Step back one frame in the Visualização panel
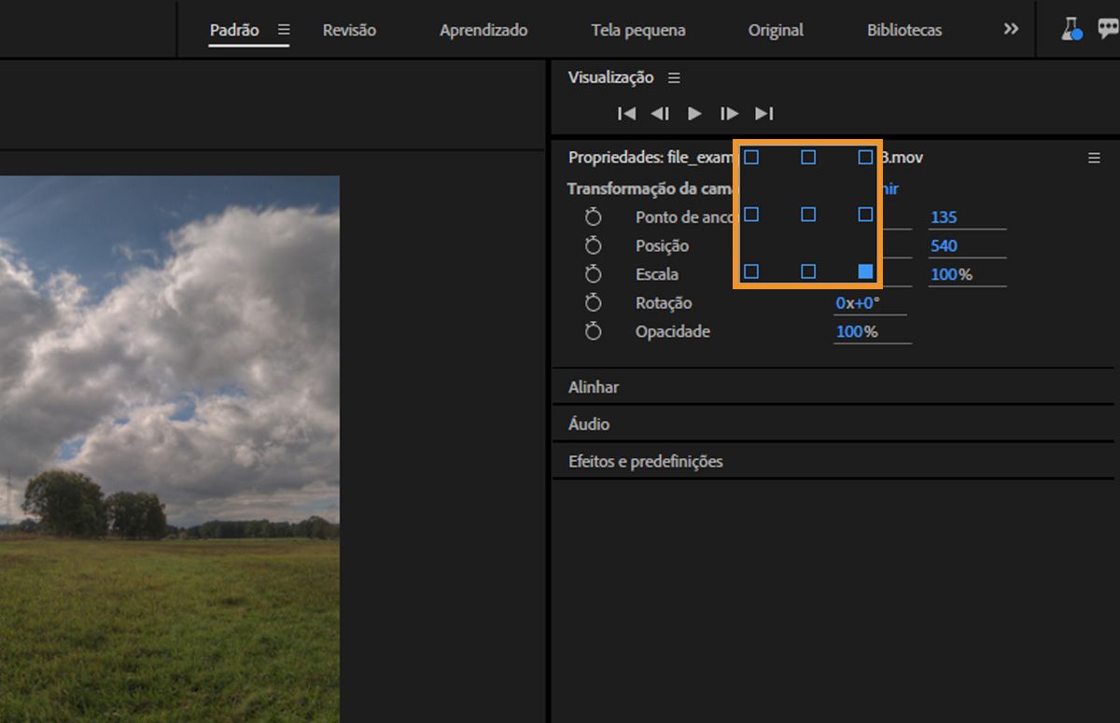This screenshot has height=723, width=1120. 660,113
